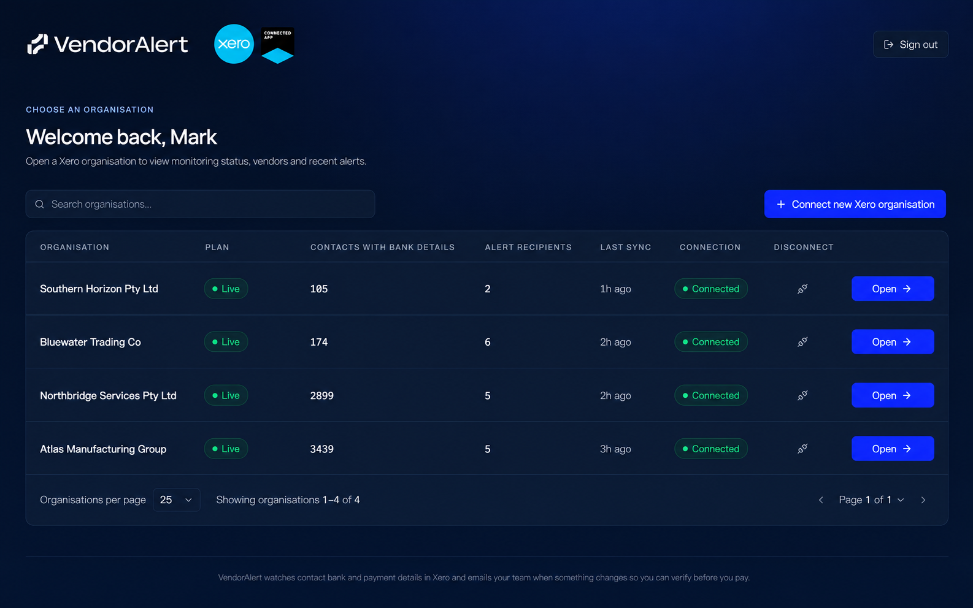Select the Atlas Manufacturing Group name

103,449
